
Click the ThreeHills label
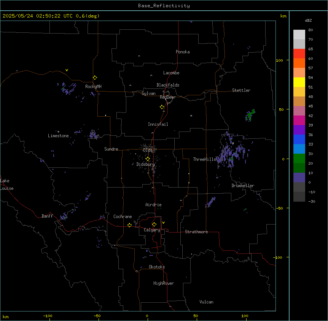click(x=204, y=159)
